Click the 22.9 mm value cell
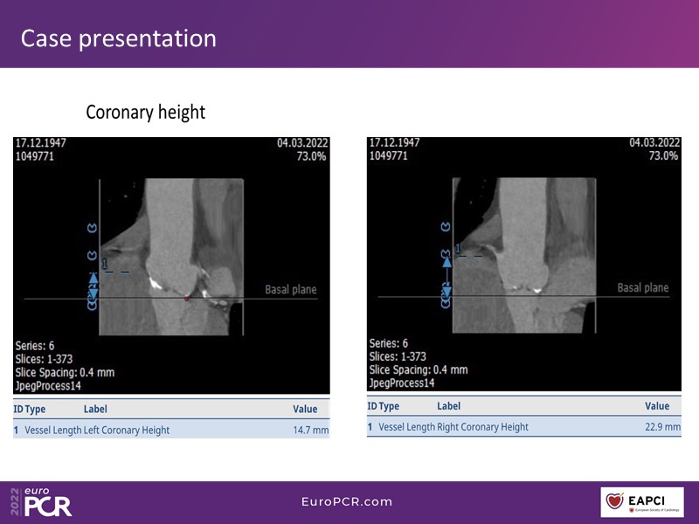Screen dimensions: 699x524 pyautogui.click(x=662, y=427)
